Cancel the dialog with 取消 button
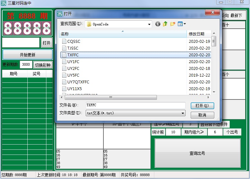Image resolution: width=250 pixels, height=179 pixels. [202, 115]
